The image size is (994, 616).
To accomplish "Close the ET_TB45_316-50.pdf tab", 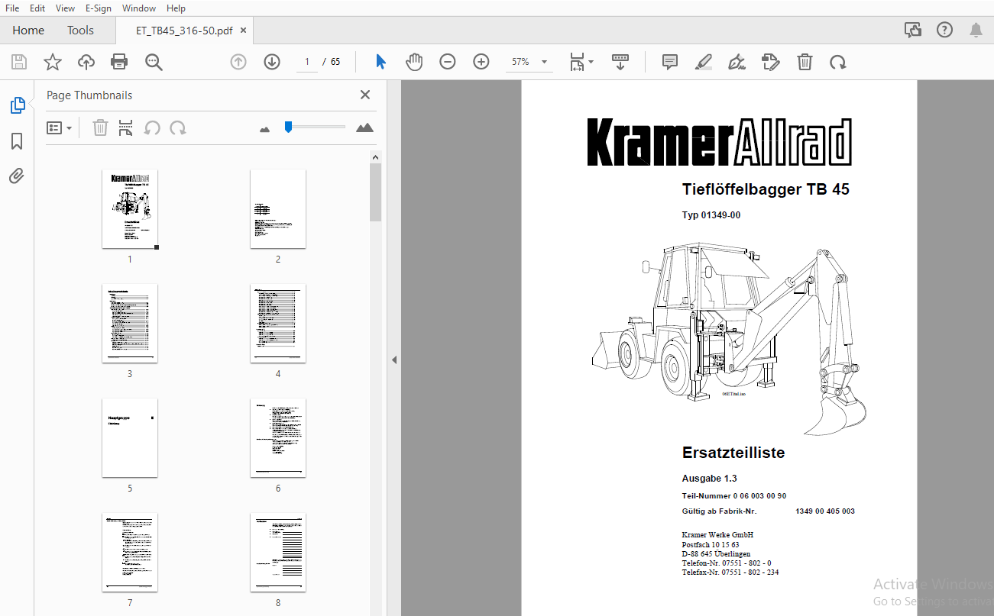I will tap(243, 31).
